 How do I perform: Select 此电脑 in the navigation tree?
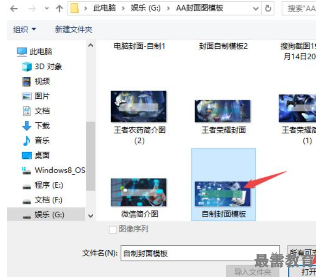[35, 52]
